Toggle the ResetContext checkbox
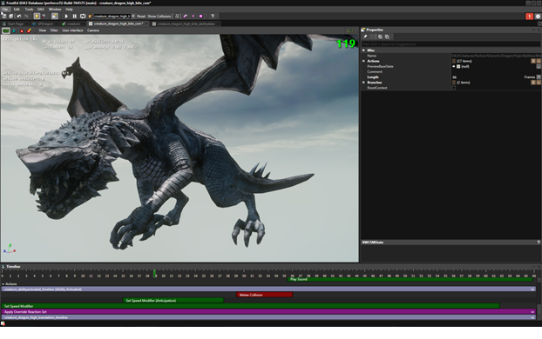Screen dimensions: 542x339 tap(454, 88)
